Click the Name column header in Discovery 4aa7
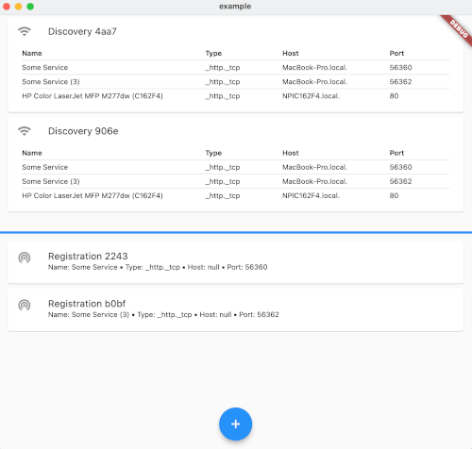This screenshot has width=472, height=449. coord(32,53)
